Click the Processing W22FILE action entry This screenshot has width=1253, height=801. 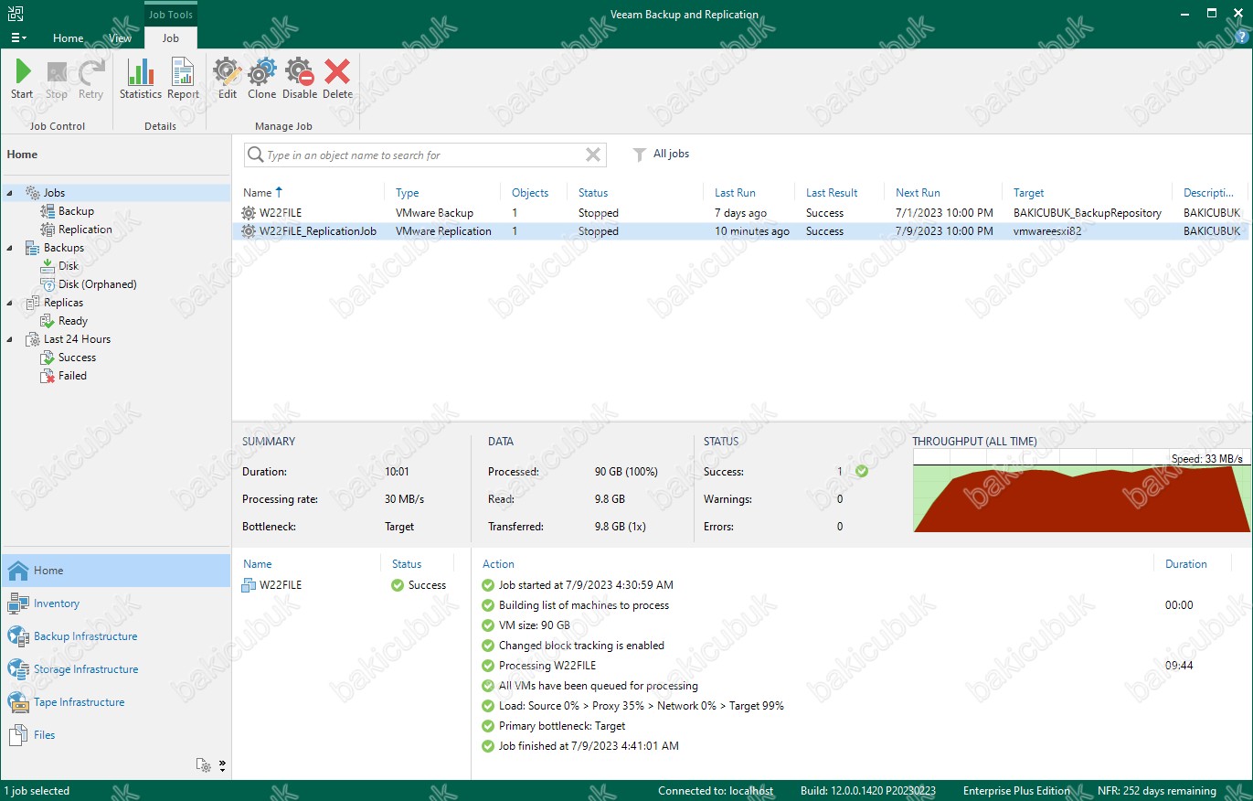[547, 666]
